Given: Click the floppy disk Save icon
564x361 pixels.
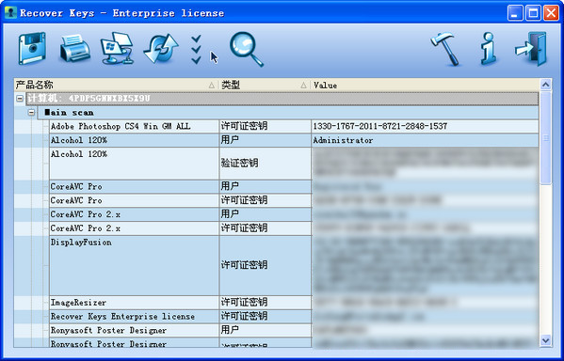Looking at the screenshot, I should click(32, 48).
